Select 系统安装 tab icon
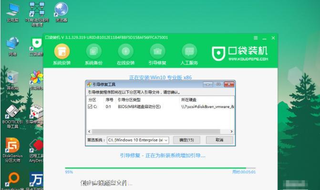Image resolution: width=320 pixels, height=190 pixels. coord(62,51)
